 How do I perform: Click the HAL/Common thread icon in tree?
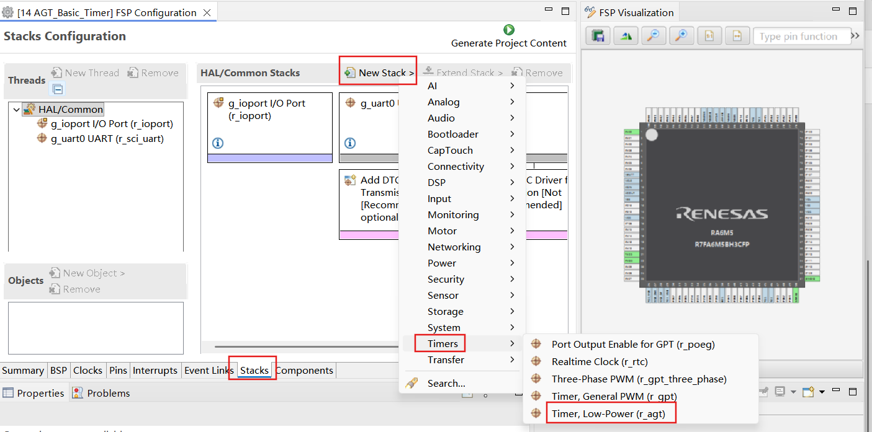[x=29, y=109]
